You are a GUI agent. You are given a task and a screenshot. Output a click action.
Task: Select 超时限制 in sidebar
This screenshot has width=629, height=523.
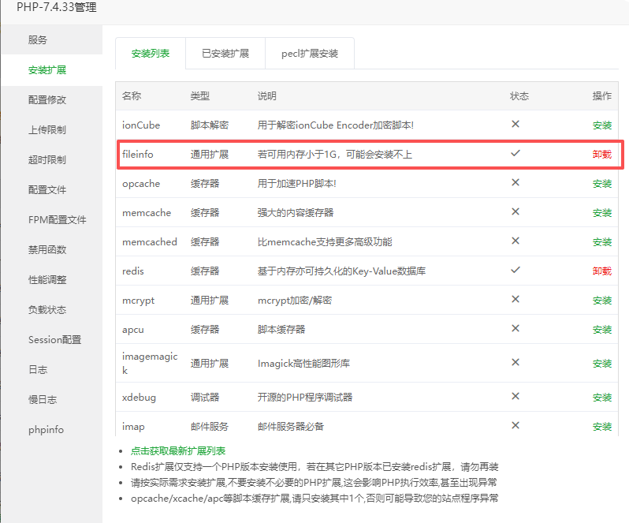tap(47, 160)
